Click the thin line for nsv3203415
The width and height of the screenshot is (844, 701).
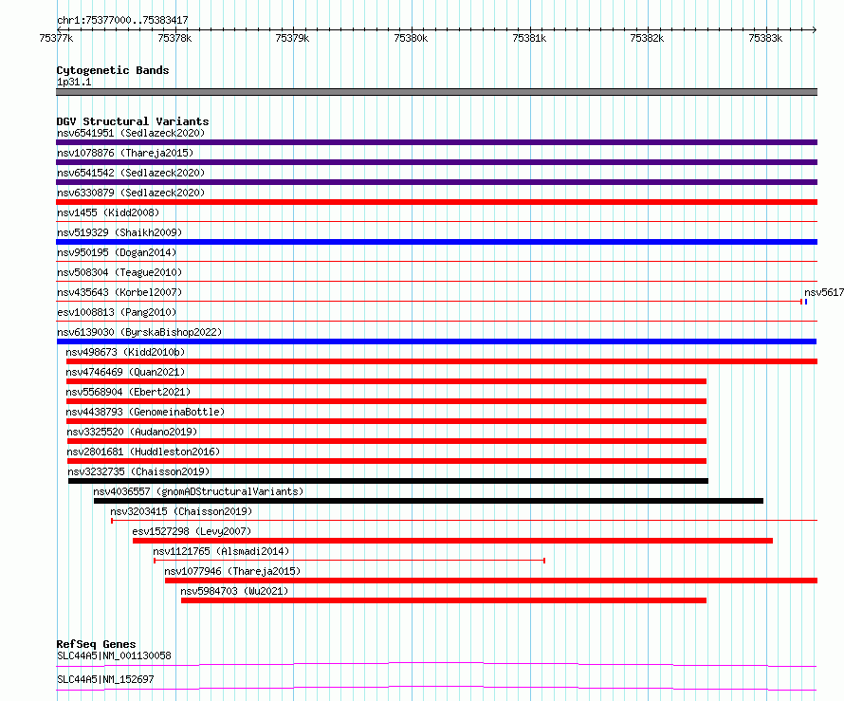pos(464,521)
